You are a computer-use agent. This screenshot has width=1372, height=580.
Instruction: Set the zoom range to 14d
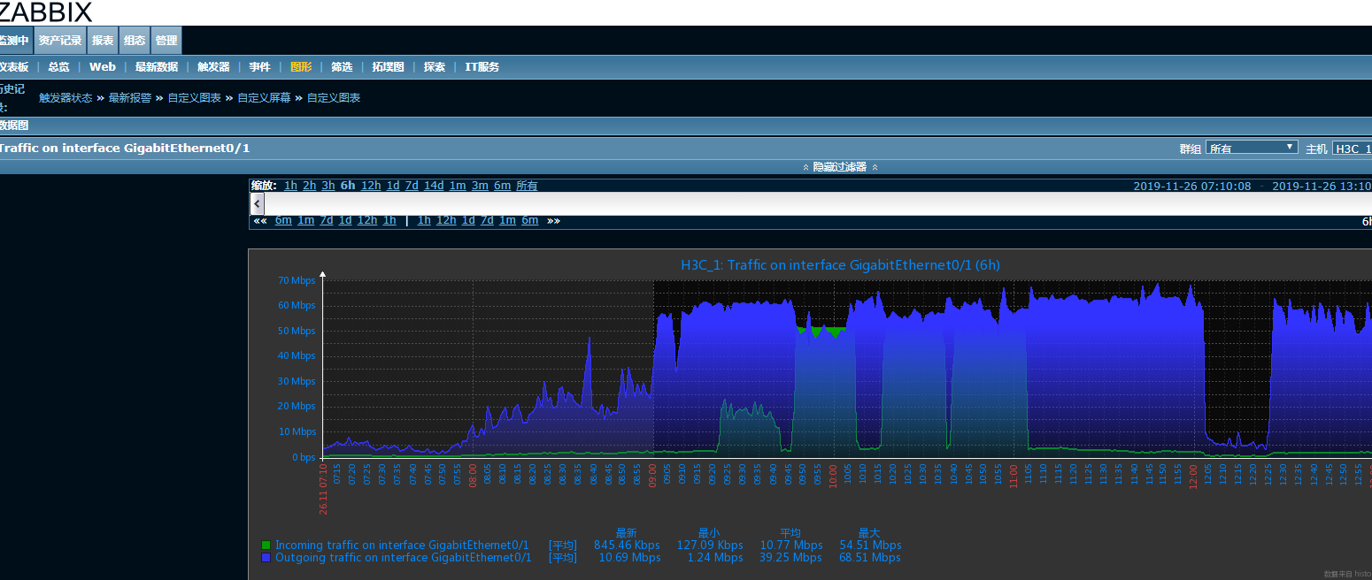(x=434, y=186)
